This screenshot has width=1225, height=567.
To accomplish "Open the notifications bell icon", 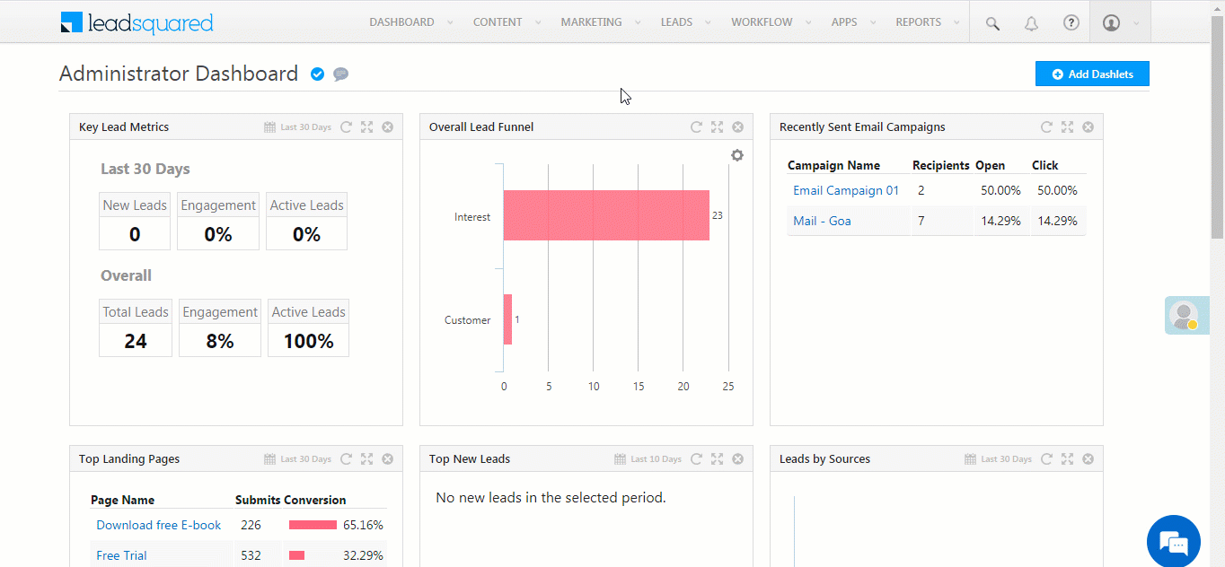I will point(1032,23).
